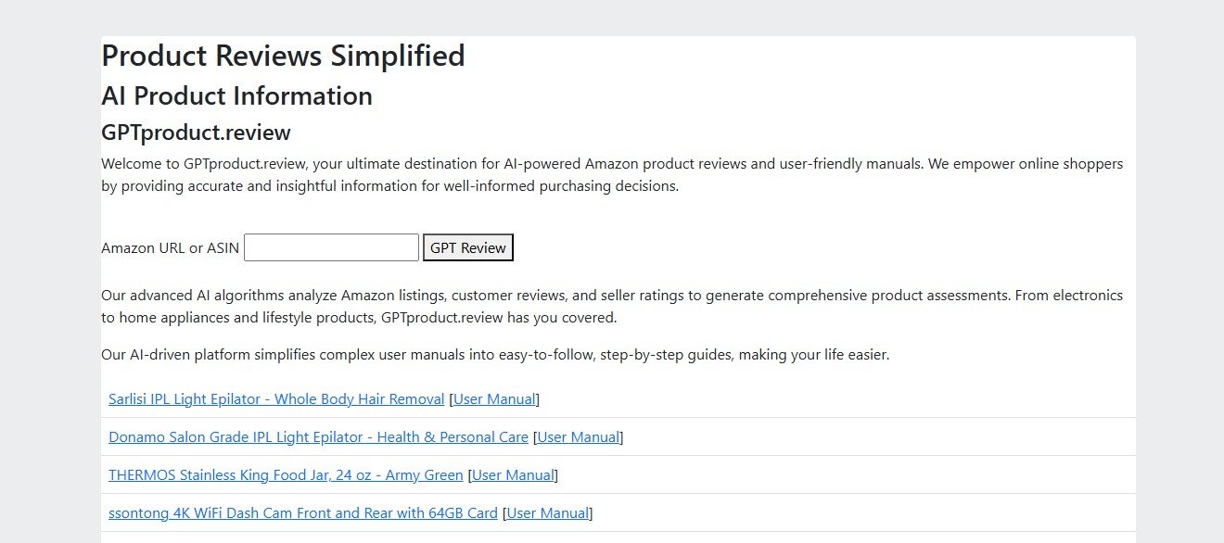
Task: Click the AI Product Information heading
Action: click(x=236, y=96)
